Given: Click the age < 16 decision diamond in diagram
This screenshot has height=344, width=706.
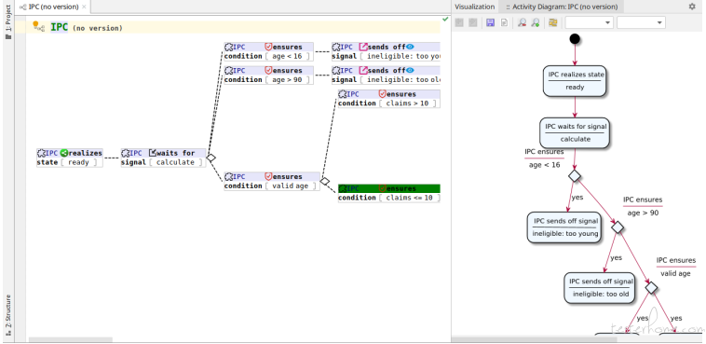Looking at the screenshot, I should pyautogui.click(x=575, y=175).
